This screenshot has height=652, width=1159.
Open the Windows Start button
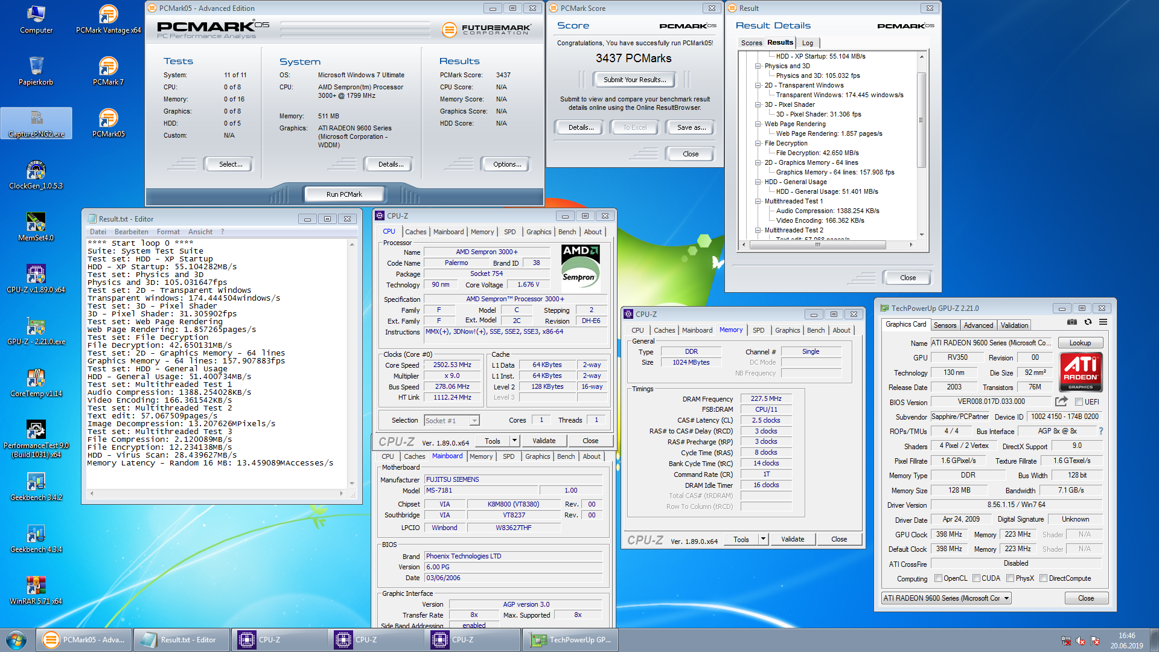16,640
